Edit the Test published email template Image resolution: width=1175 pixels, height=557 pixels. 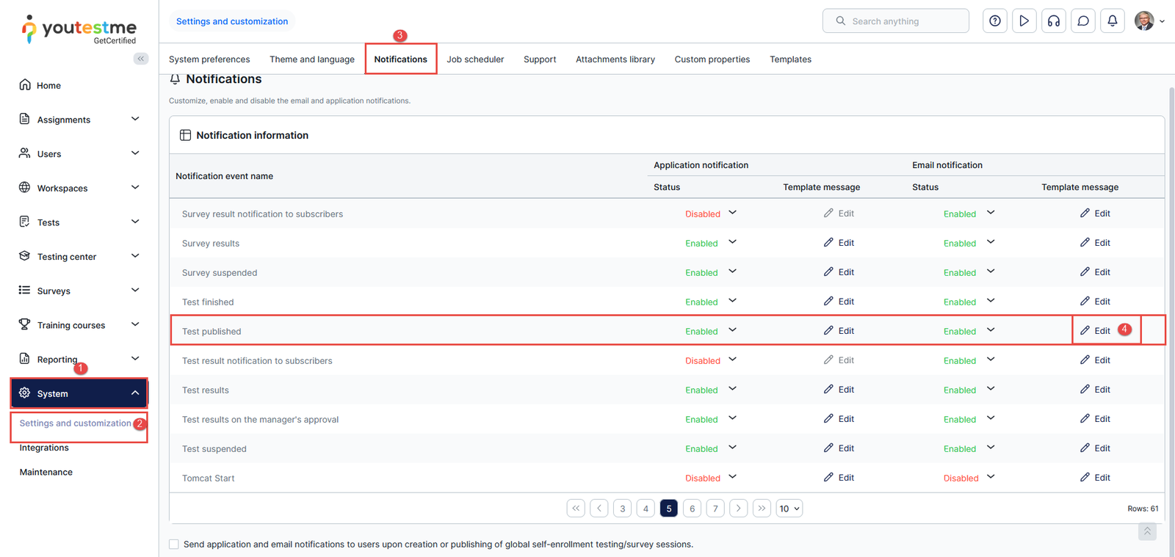1095,331
